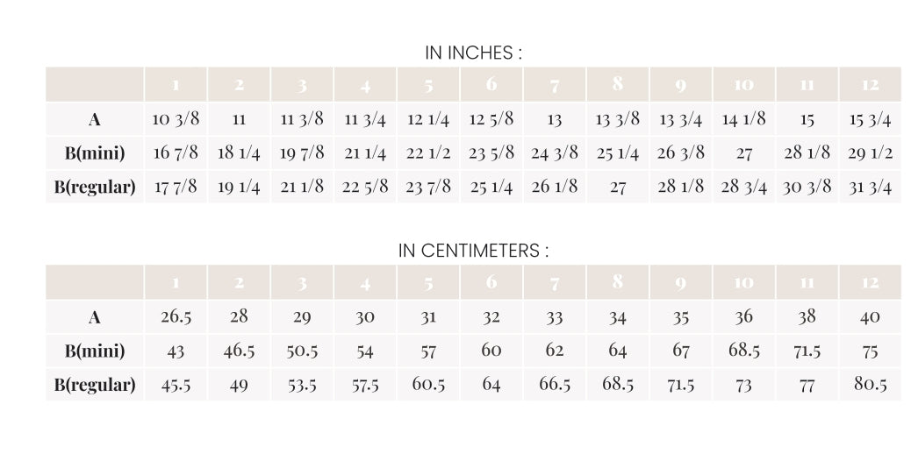Select the "12 5/8" inches cell
Screen dimensions: 911x468
tap(491, 120)
